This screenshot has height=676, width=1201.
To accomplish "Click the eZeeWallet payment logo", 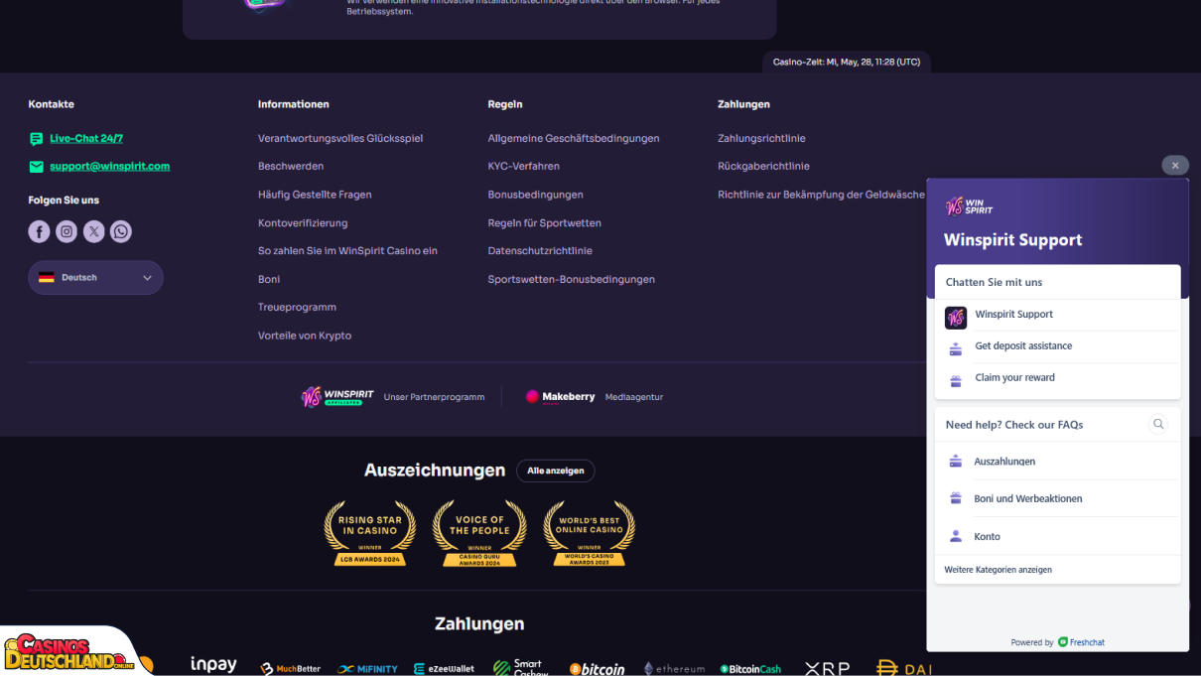I will click(x=444, y=669).
